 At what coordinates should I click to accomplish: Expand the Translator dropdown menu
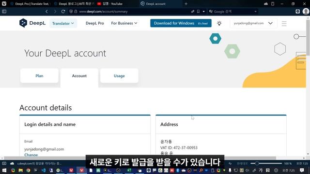point(63,23)
